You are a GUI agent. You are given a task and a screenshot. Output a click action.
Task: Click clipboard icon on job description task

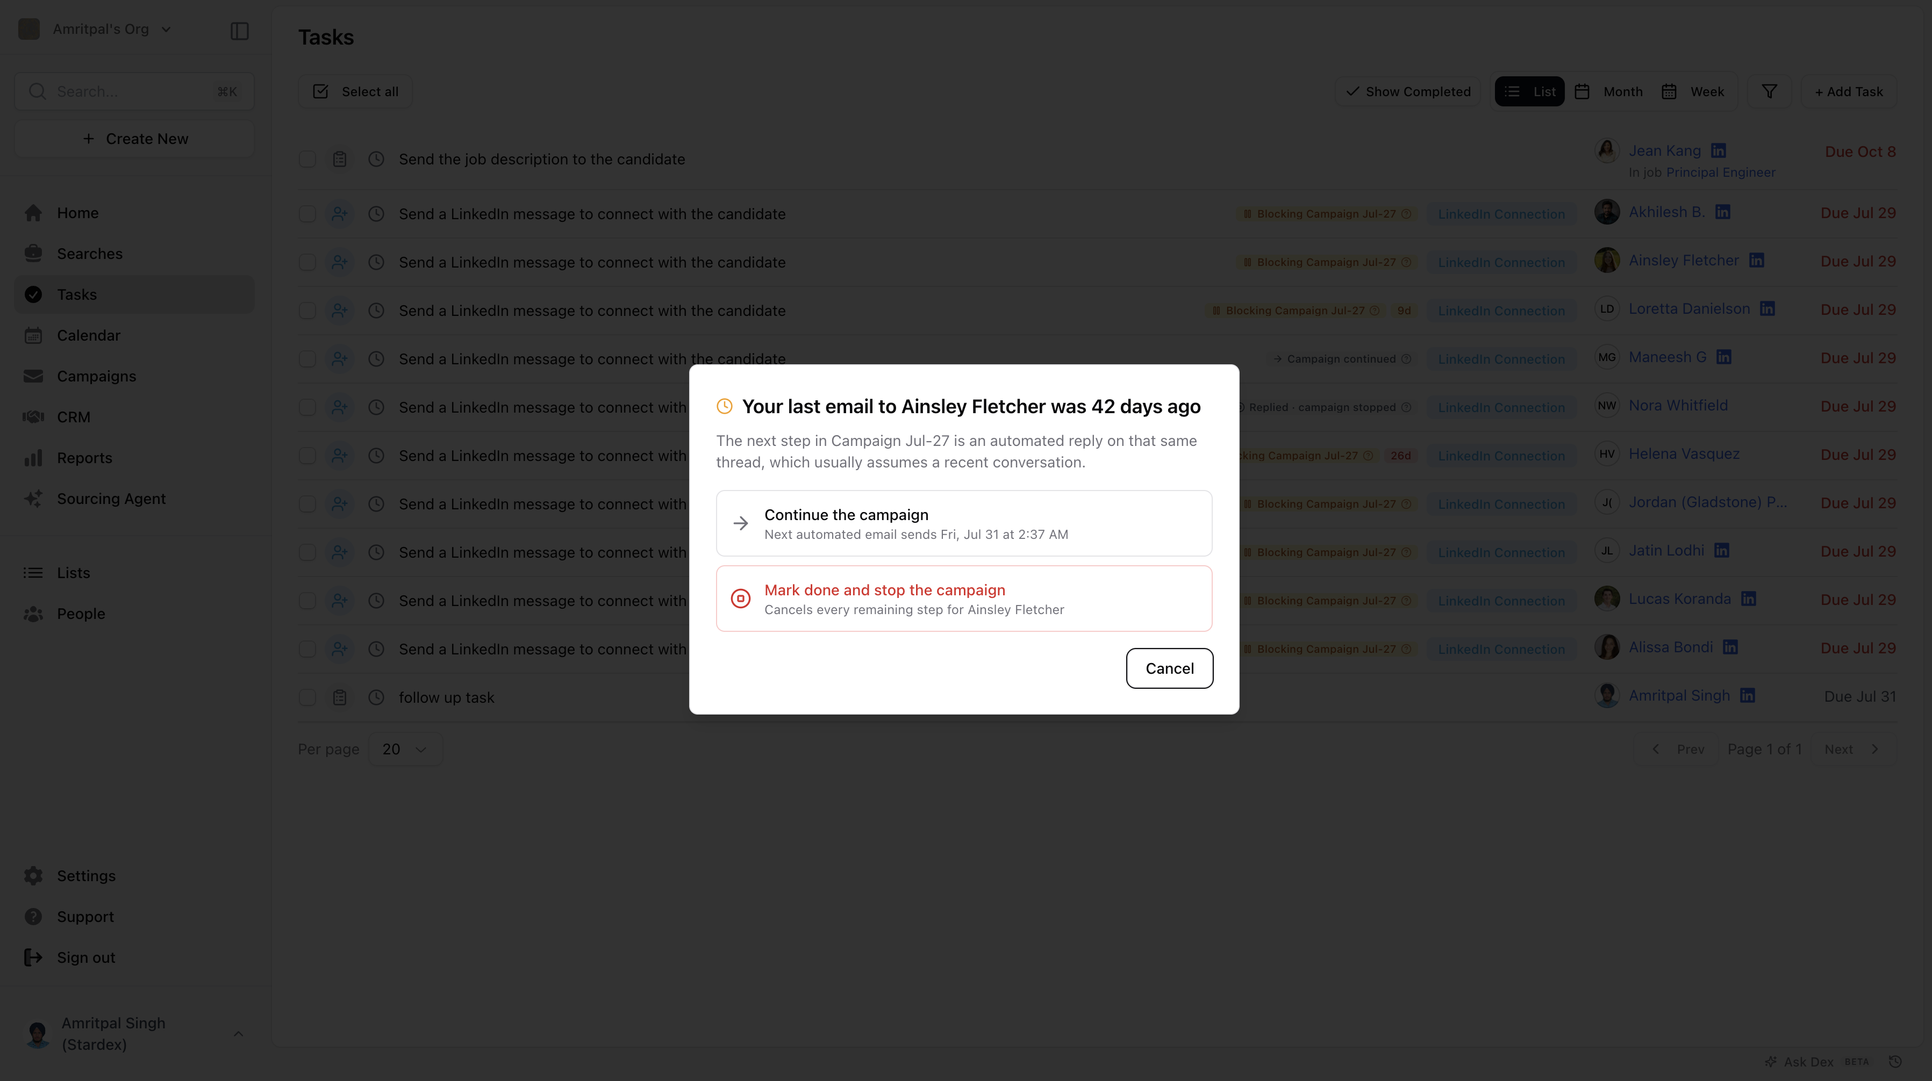[340, 159]
